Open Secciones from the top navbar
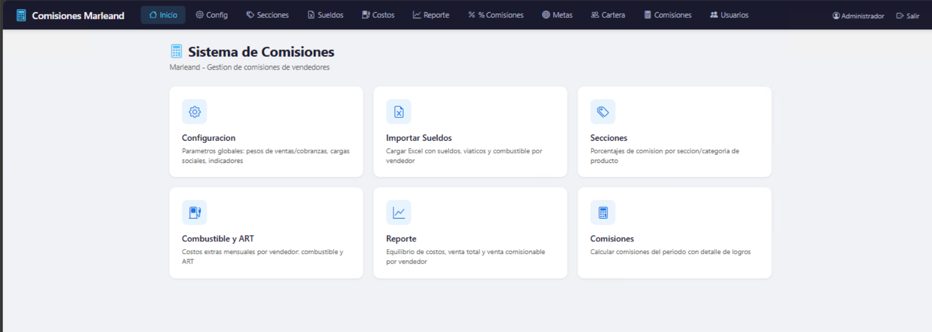The height and width of the screenshot is (332, 932). (268, 15)
